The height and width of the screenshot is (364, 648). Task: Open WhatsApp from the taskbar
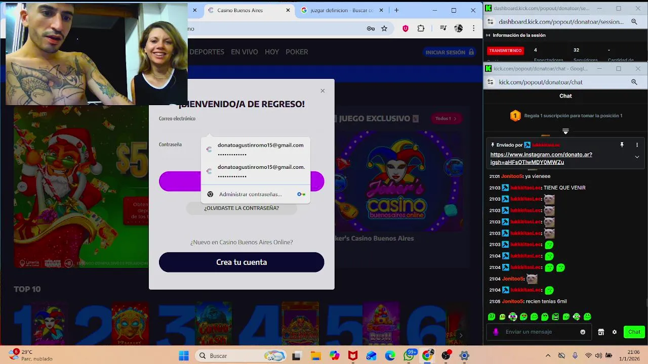pos(409,356)
